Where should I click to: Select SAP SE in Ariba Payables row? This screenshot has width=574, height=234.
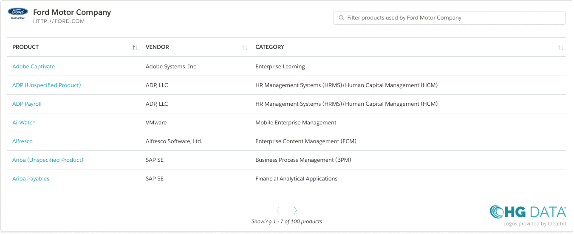[x=155, y=178]
